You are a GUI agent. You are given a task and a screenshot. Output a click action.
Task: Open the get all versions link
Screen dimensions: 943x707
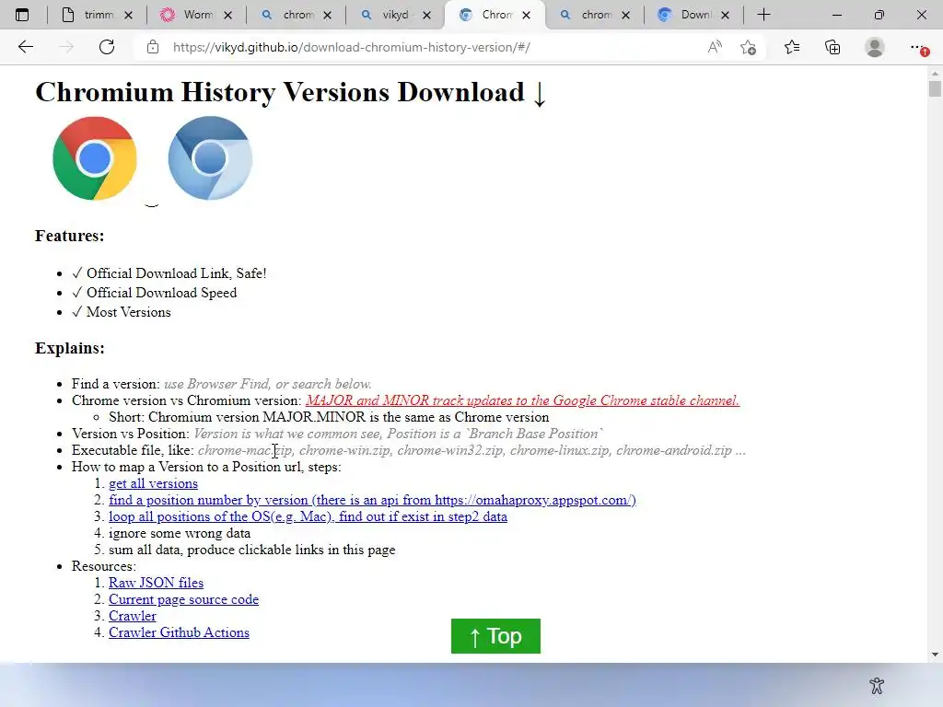click(x=153, y=483)
